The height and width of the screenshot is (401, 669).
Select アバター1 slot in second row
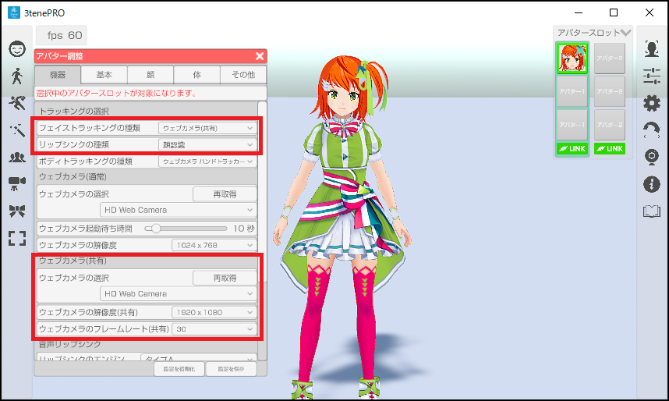[x=572, y=91]
